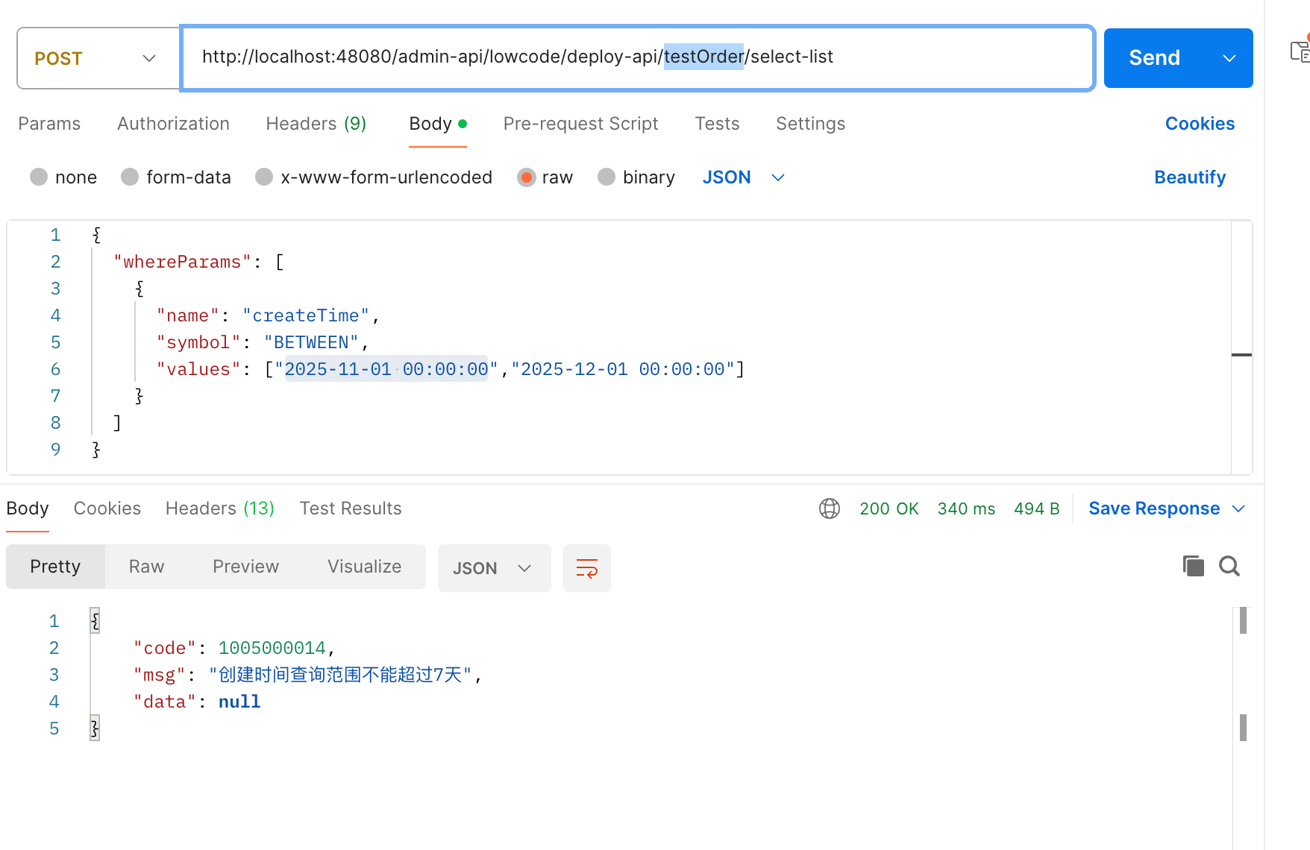Open the right sidebar documentation icon

coord(1300,51)
